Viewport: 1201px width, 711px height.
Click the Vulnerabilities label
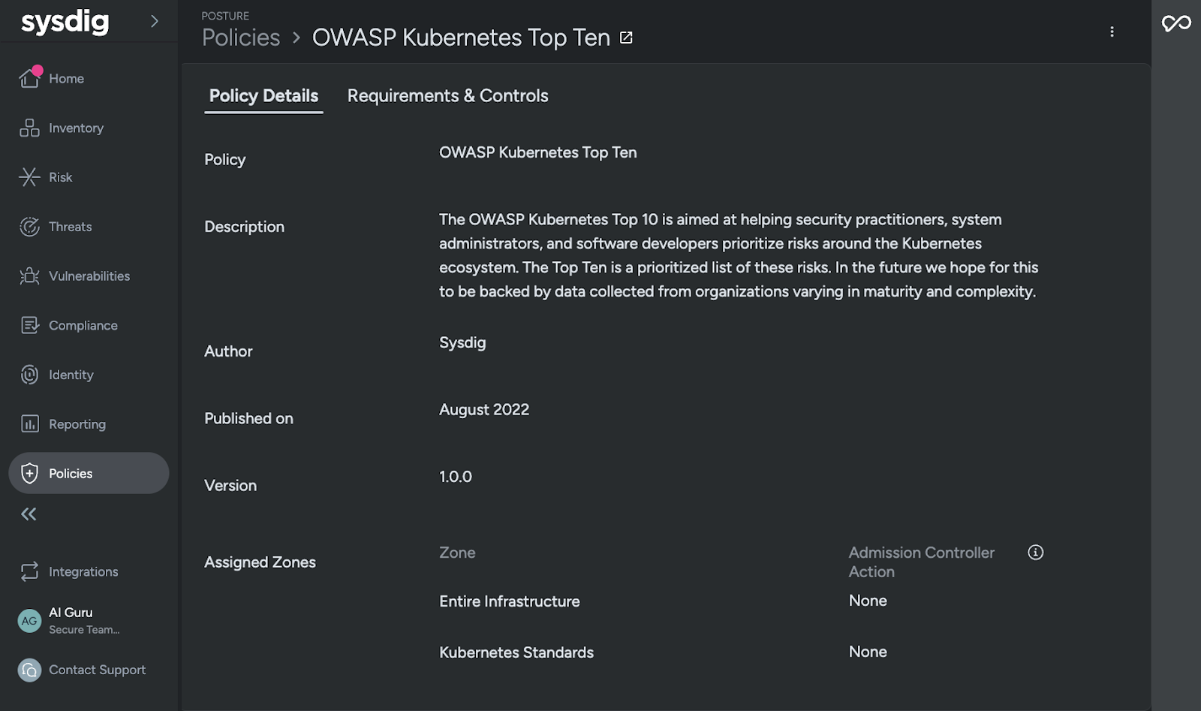(x=89, y=276)
